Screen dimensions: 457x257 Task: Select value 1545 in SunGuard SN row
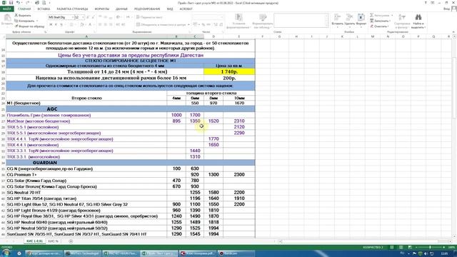pyautogui.click(x=195, y=234)
